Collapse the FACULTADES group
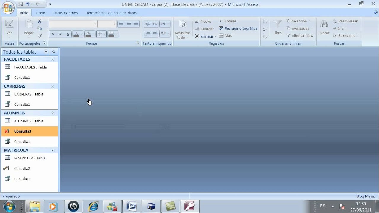This screenshot has height=213, width=379. click(52, 59)
